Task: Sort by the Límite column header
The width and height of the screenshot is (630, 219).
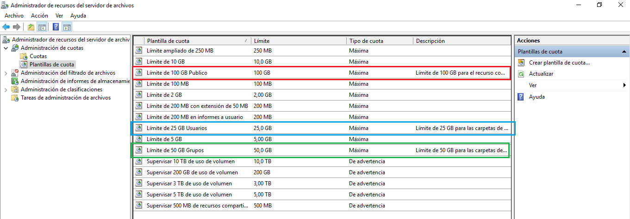Action: 262,41
